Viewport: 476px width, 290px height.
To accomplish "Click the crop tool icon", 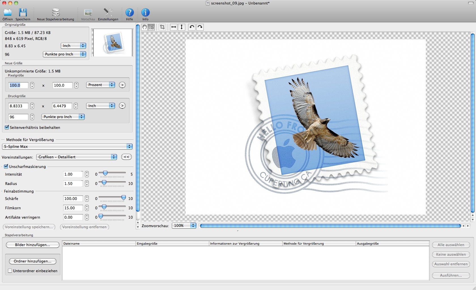I will (x=162, y=27).
